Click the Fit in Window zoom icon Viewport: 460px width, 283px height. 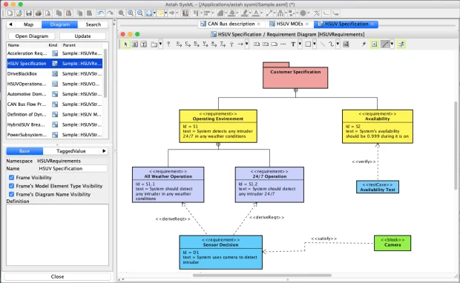(149, 13)
